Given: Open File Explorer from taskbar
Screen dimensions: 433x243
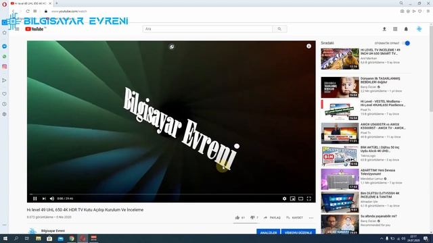Looking at the screenshot, I should click(39, 238).
